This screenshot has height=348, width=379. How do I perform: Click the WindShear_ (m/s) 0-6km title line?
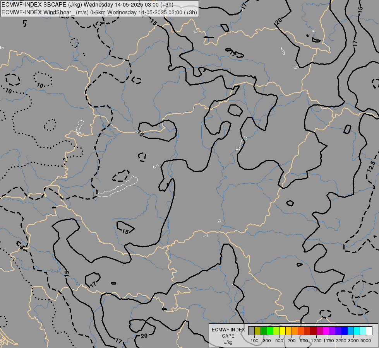pos(99,12)
